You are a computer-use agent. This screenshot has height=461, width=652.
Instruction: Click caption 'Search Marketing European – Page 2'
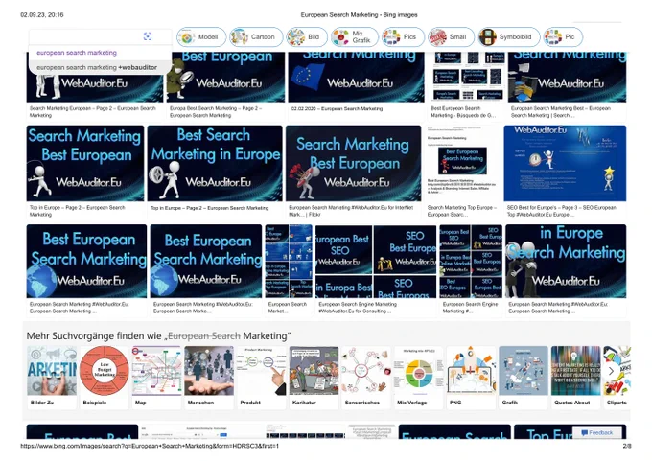[x=92, y=112]
